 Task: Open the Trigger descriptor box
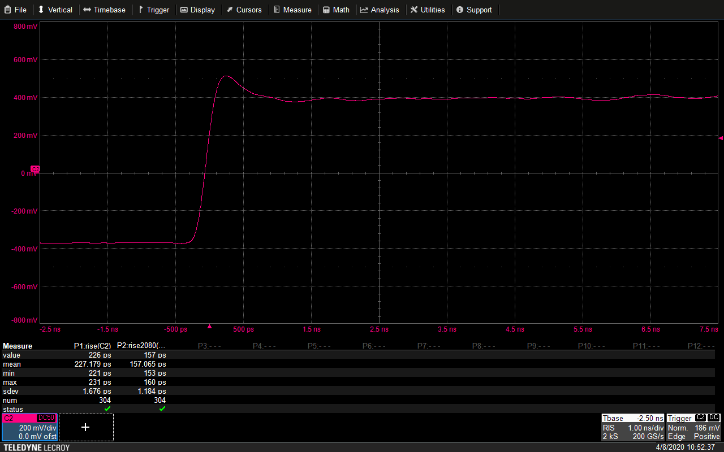pyautogui.click(x=693, y=427)
